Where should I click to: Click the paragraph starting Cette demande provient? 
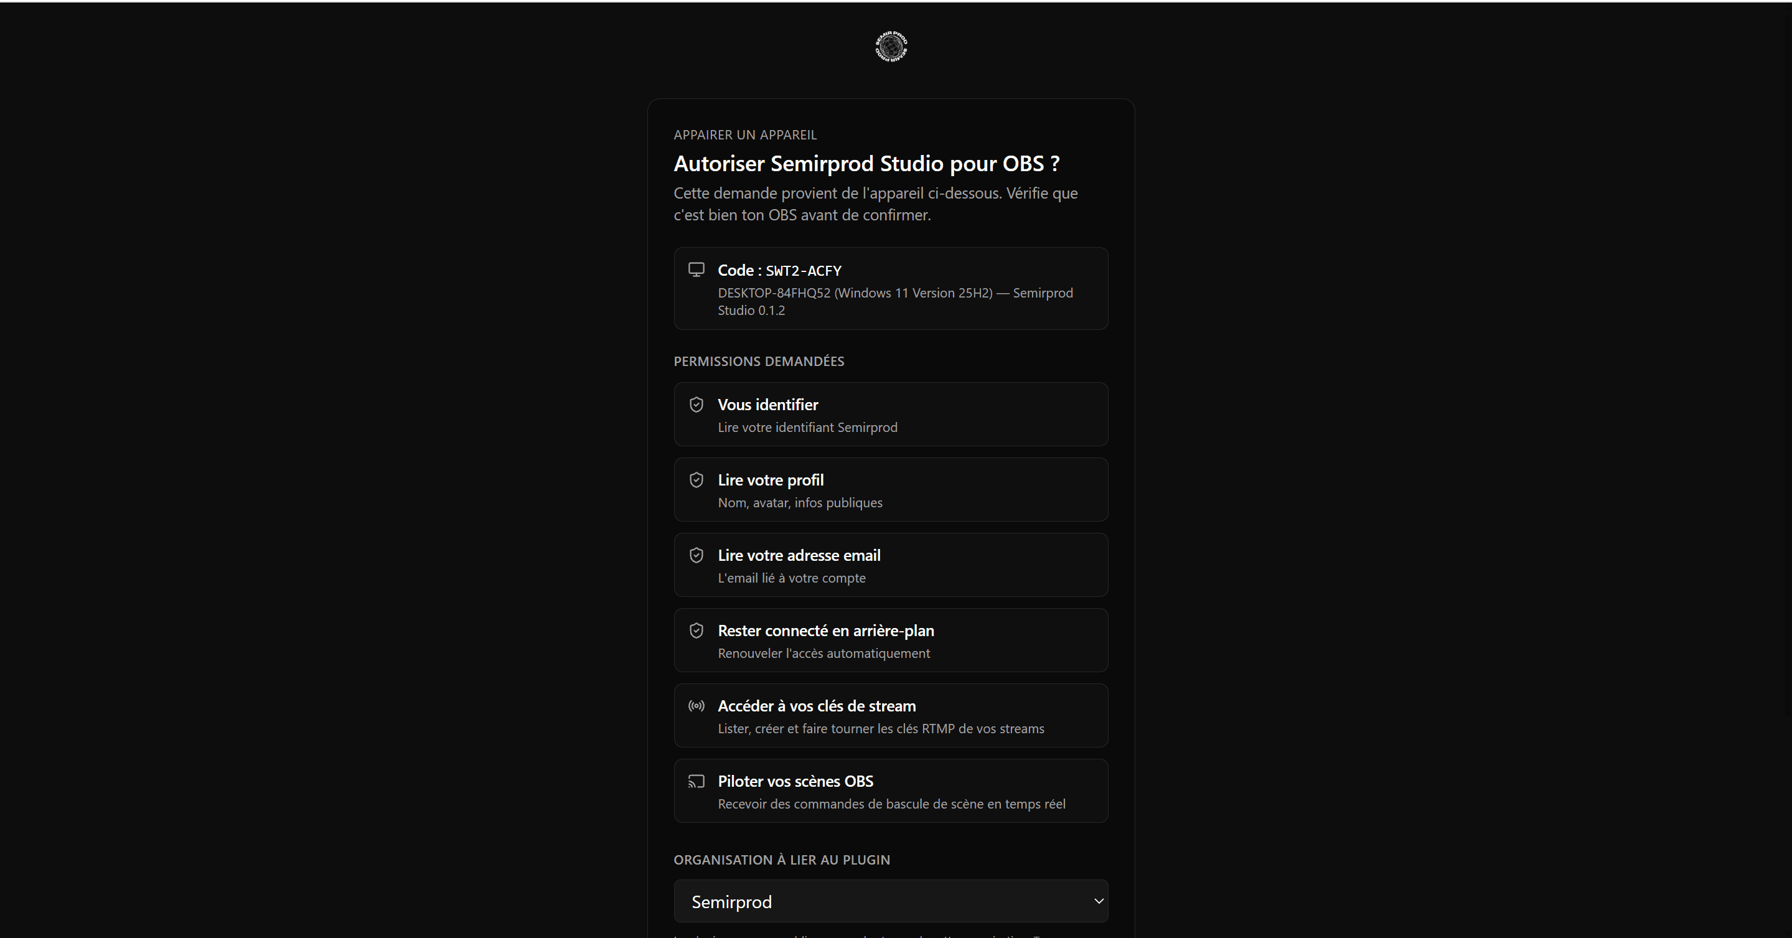pyautogui.click(x=876, y=204)
